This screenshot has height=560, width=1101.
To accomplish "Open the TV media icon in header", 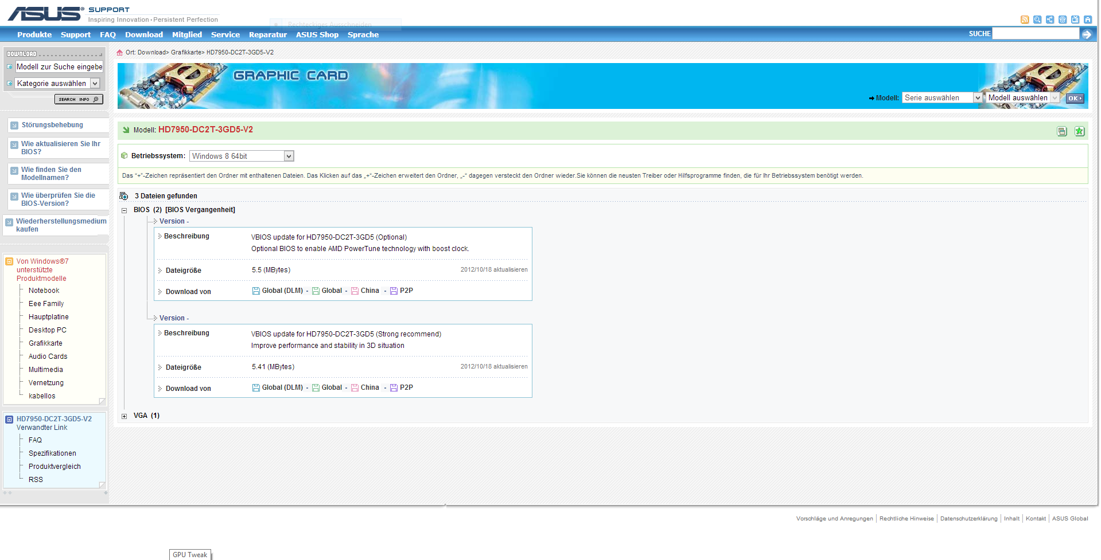I will coord(1075,19).
